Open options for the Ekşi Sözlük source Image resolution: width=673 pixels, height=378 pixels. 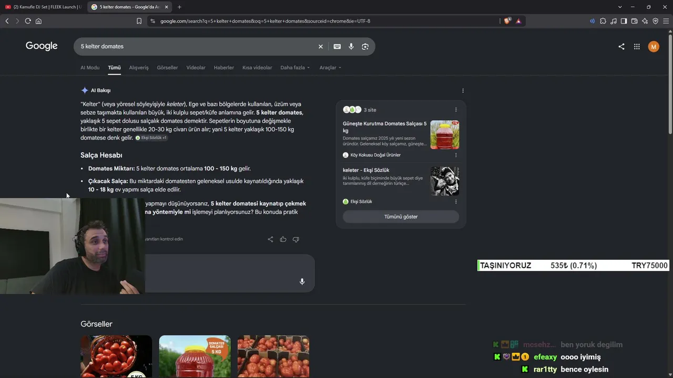coord(456,202)
